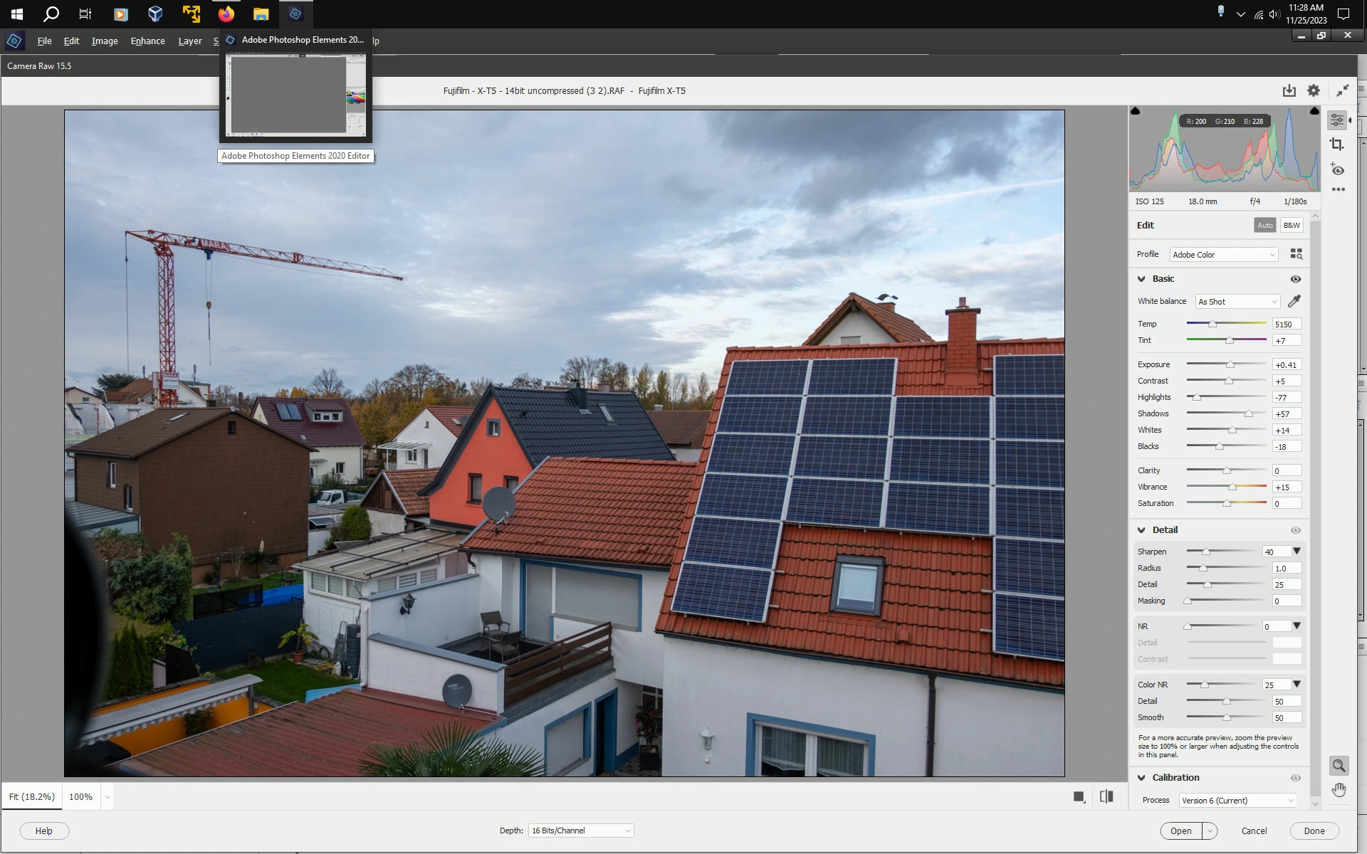
Task: Select the Red Eye Removal tool
Action: [1337, 170]
